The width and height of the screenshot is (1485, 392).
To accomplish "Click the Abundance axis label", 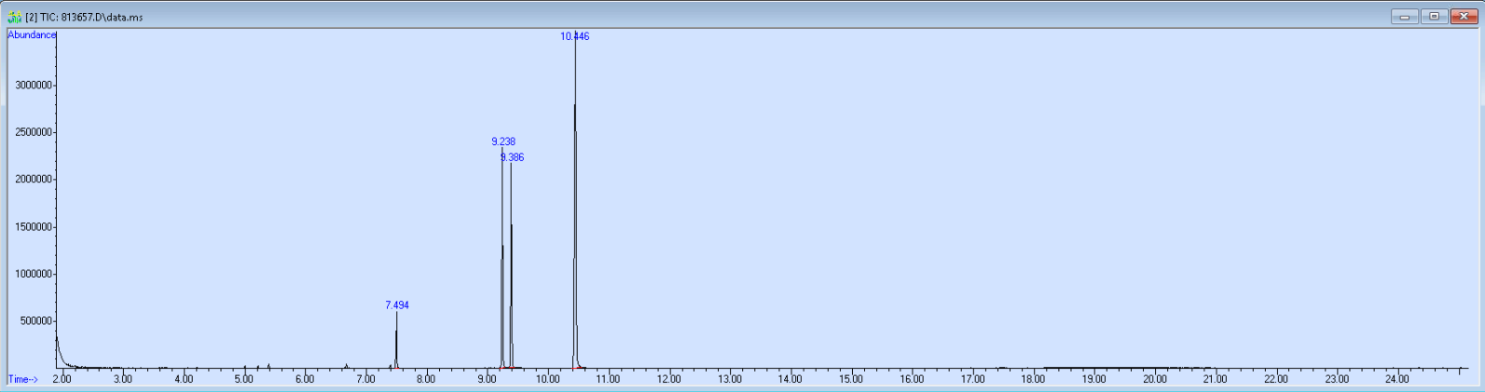I will 32,35.
